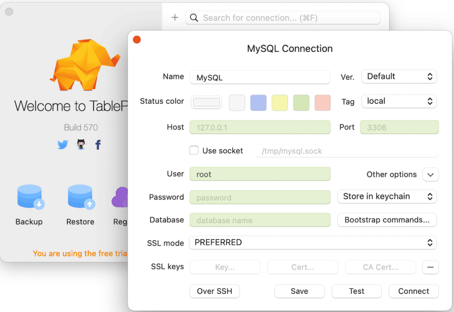454x312 pixels.
Task: Expand the Other options chevron
Action: [x=431, y=175]
